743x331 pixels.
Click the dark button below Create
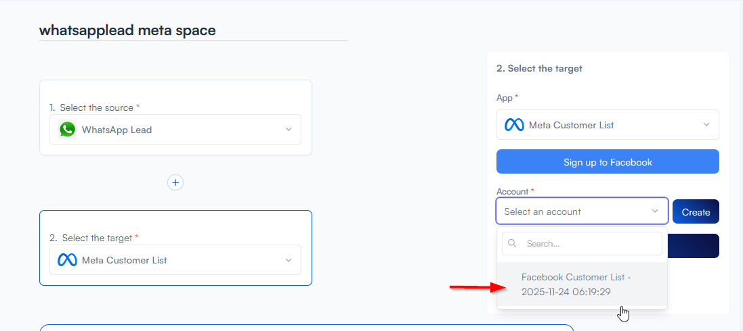tap(694, 246)
